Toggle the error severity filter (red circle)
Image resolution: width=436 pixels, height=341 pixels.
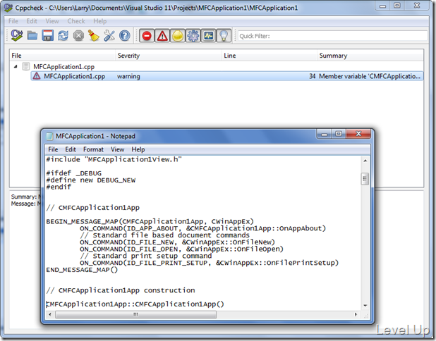[x=147, y=36]
